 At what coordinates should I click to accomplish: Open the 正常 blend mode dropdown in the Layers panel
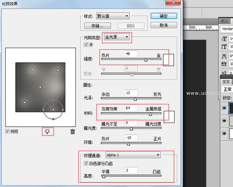click(x=227, y=90)
